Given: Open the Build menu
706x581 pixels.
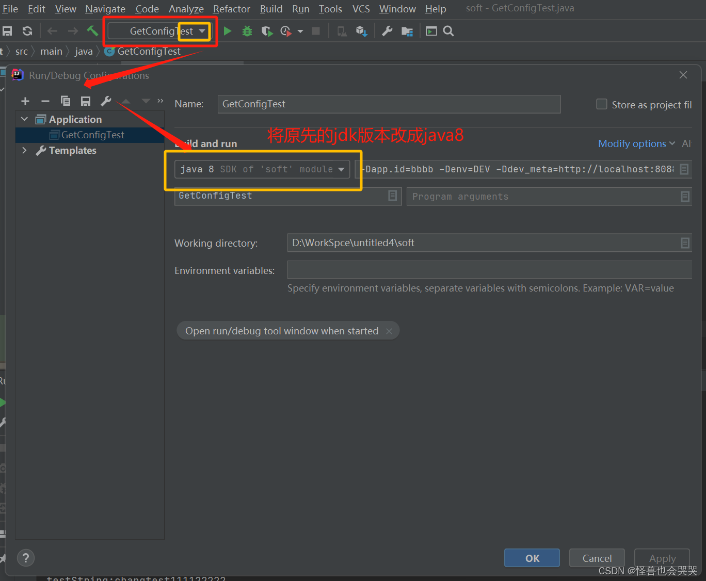Looking at the screenshot, I should tap(271, 9).
